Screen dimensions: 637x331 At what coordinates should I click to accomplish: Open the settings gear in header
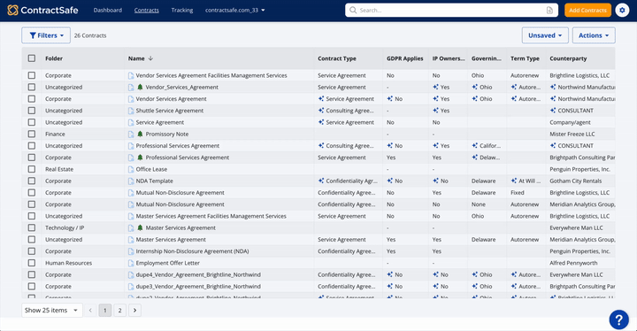point(622,10)
